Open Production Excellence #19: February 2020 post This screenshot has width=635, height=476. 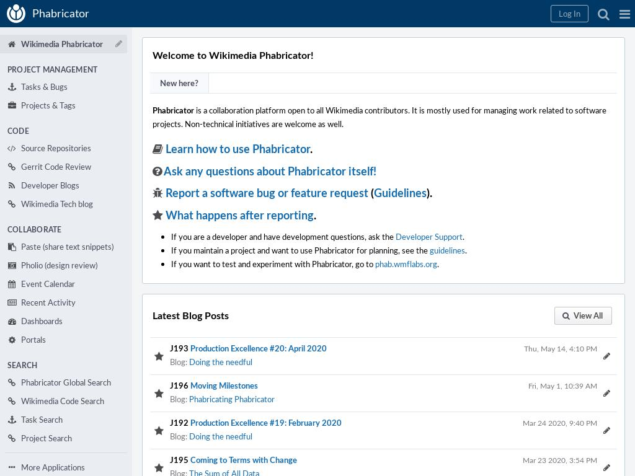[265, 423]
